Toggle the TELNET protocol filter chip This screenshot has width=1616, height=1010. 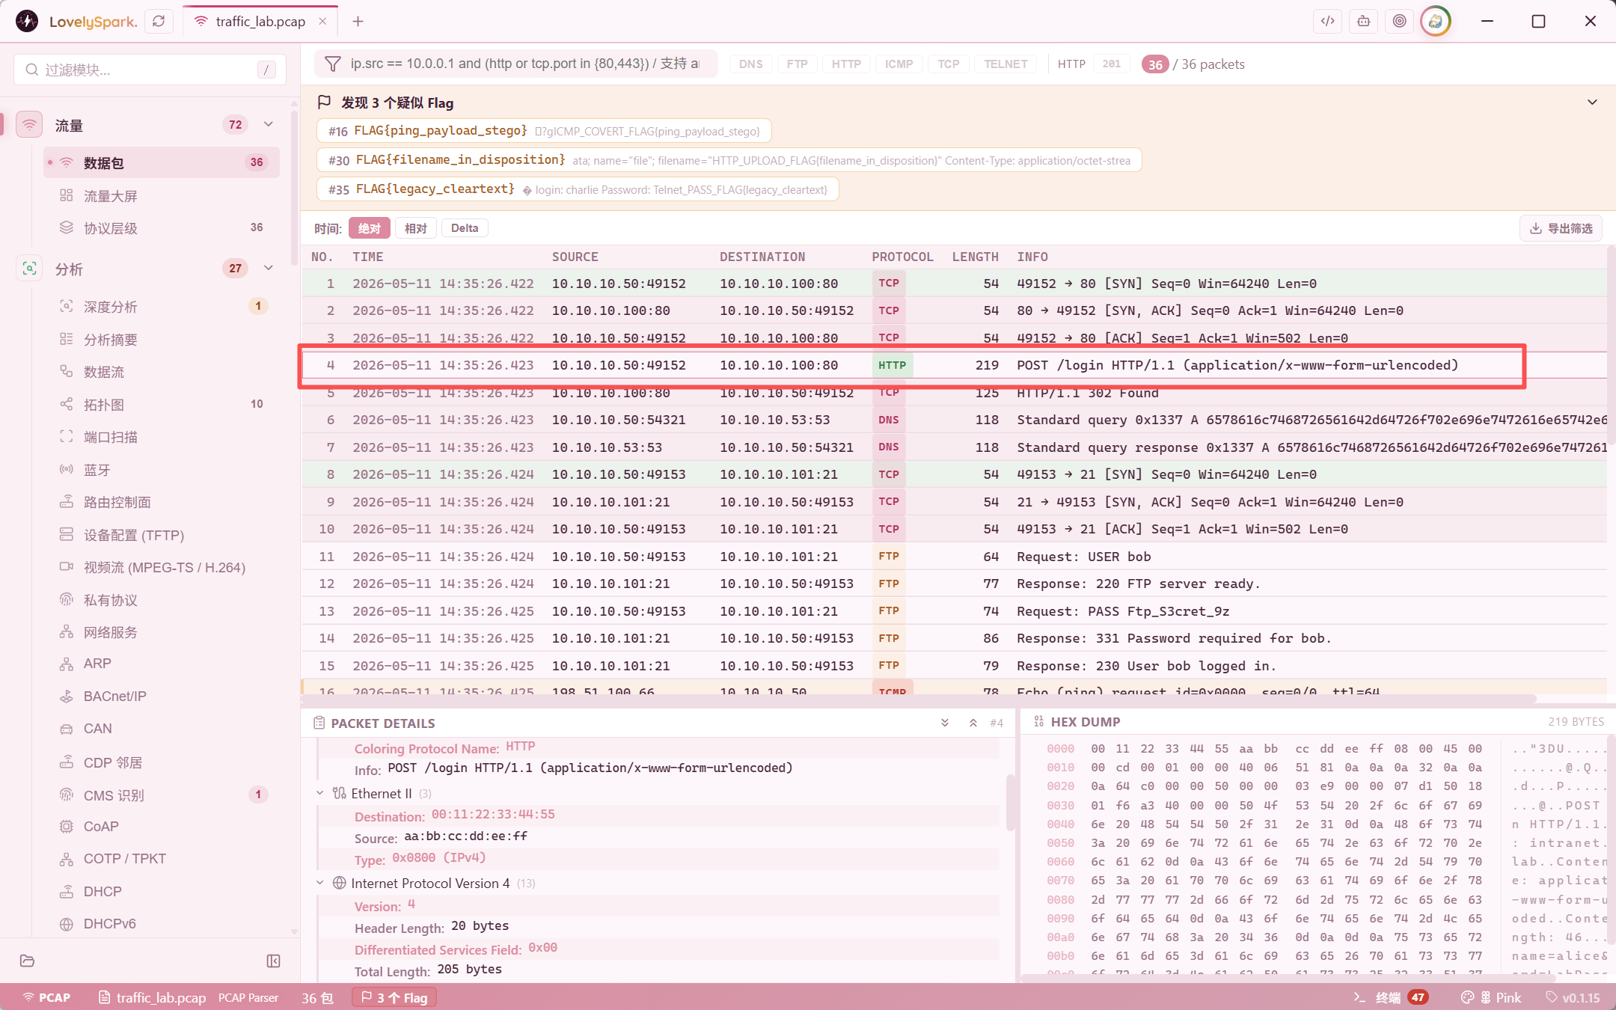[x=1006, y=64]
